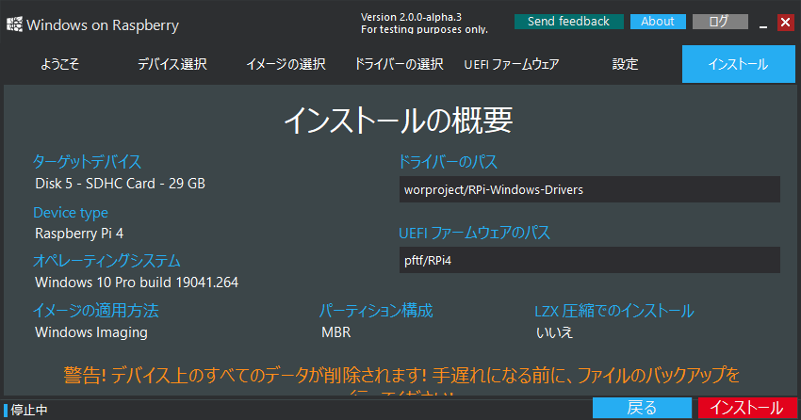This screenshot has width=801, height=420.
Task: Click the ターゲットデバイス label
Action: (x=87, y=162)
